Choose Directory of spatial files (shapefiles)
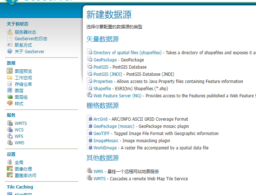 128,53
